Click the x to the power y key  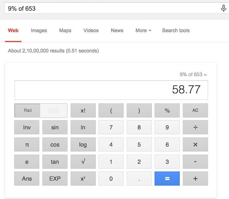tap(83, 178)
